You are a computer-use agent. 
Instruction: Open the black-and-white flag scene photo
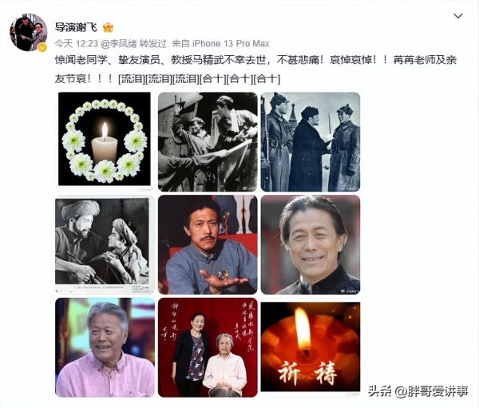(x=208, y=142)
